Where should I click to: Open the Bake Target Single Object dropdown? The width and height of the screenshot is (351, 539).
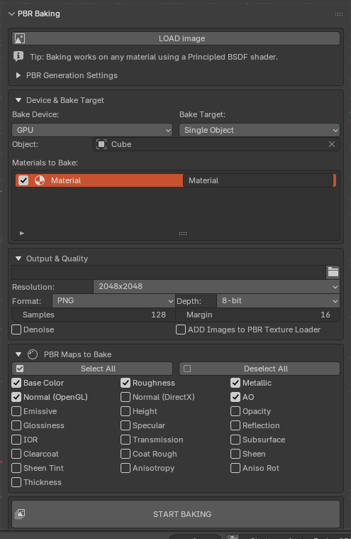260,130
